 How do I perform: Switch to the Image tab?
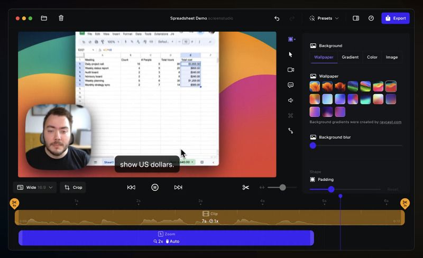click(392, 57)
